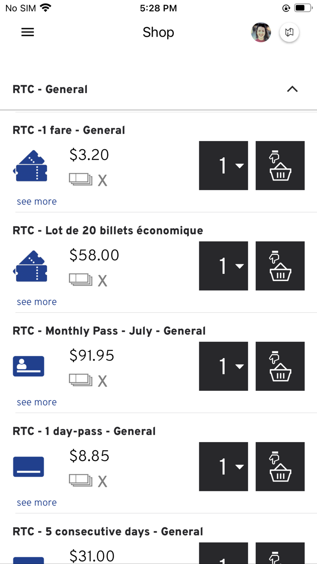Viewport: 317px width, 564px height.
Task: Click the day-pass card icon beside the $8.85 fare
Action: coord(28,467)
